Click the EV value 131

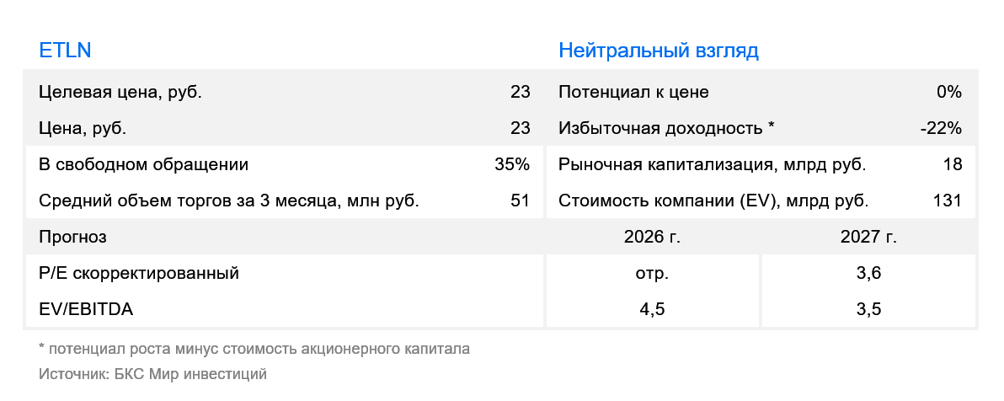(948, 201)
